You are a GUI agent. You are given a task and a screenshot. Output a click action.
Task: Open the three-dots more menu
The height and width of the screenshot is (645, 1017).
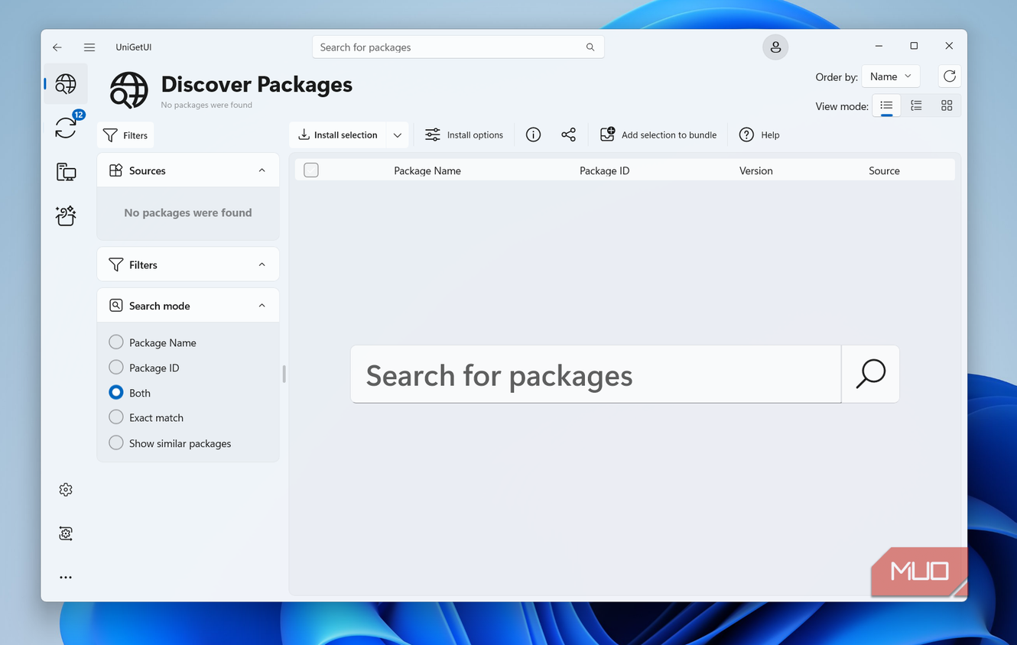[66, 578]
